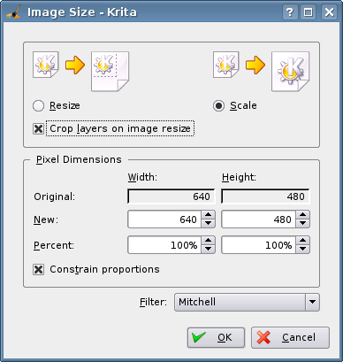The width and height of the screenshot is (343, 362).
Task: Toggle the Constrain proportions checkbox
Action: (39, 269)
